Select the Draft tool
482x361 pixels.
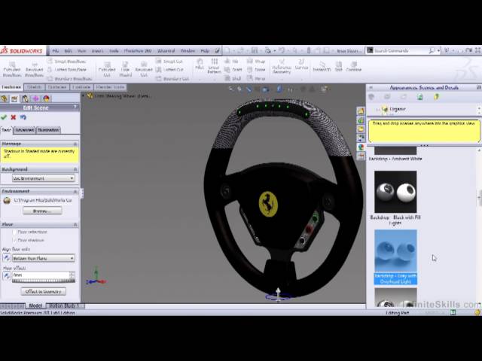(233, 70)
